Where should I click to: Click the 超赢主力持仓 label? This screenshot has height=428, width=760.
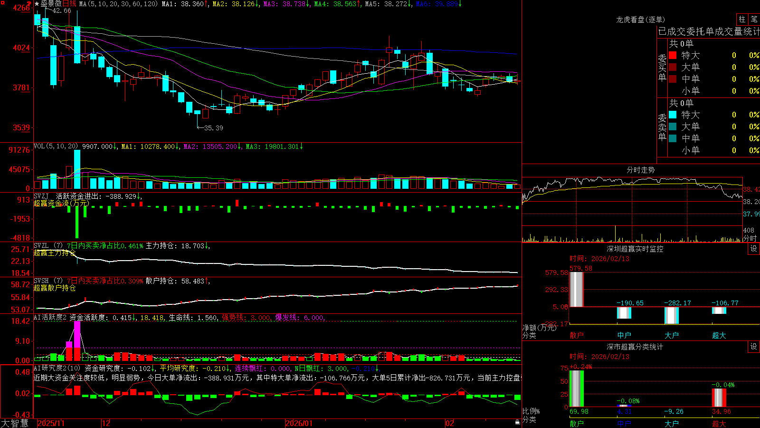[x=55, y=253]
